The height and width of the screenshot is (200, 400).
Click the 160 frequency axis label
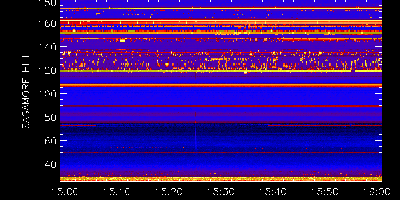click(47, 24)
